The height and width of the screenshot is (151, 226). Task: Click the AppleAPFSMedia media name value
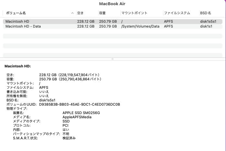[x=77, y=117]
